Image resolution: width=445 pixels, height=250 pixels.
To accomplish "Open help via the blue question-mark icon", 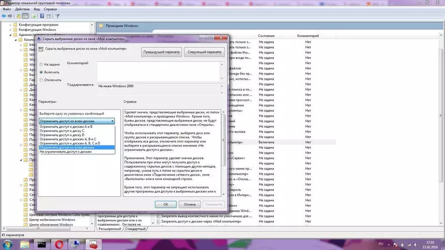I will point(42,16).
